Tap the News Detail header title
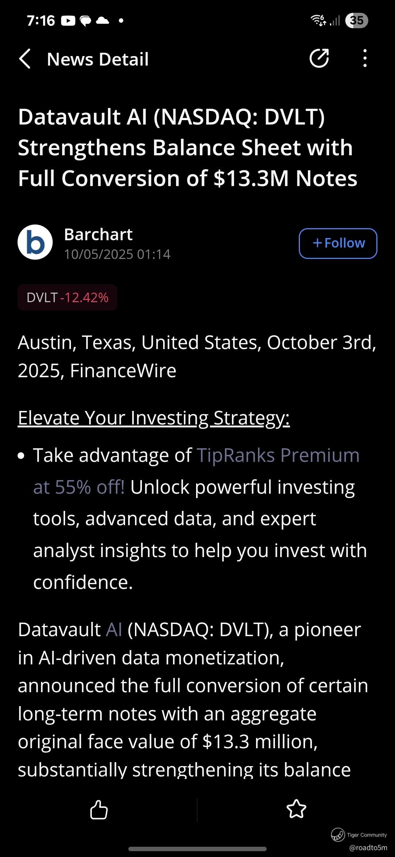The image size is (395, 857). (x=98, y=59)
